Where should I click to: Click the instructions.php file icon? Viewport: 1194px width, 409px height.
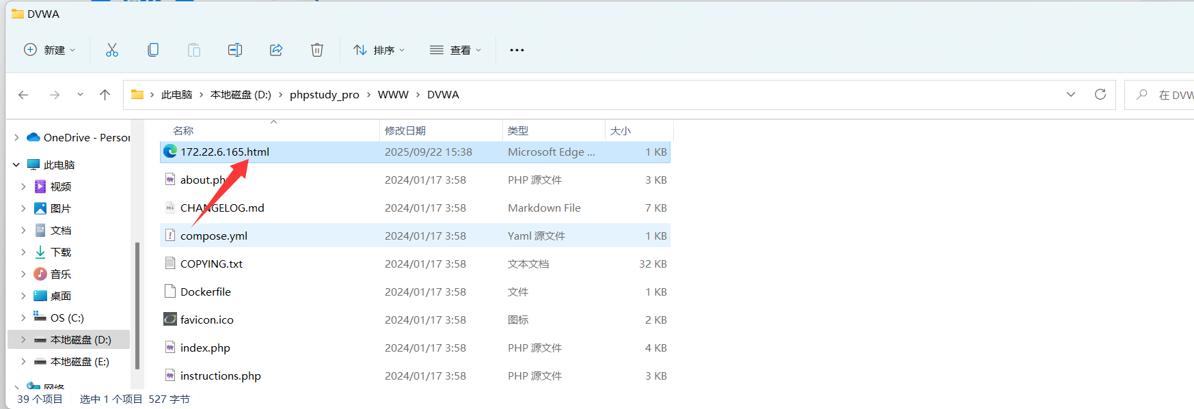pyautogui.click(x=170, y=376)
